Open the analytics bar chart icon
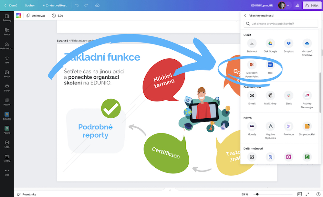The height and width of the screenshot is (197, 323). coord(297,5)
